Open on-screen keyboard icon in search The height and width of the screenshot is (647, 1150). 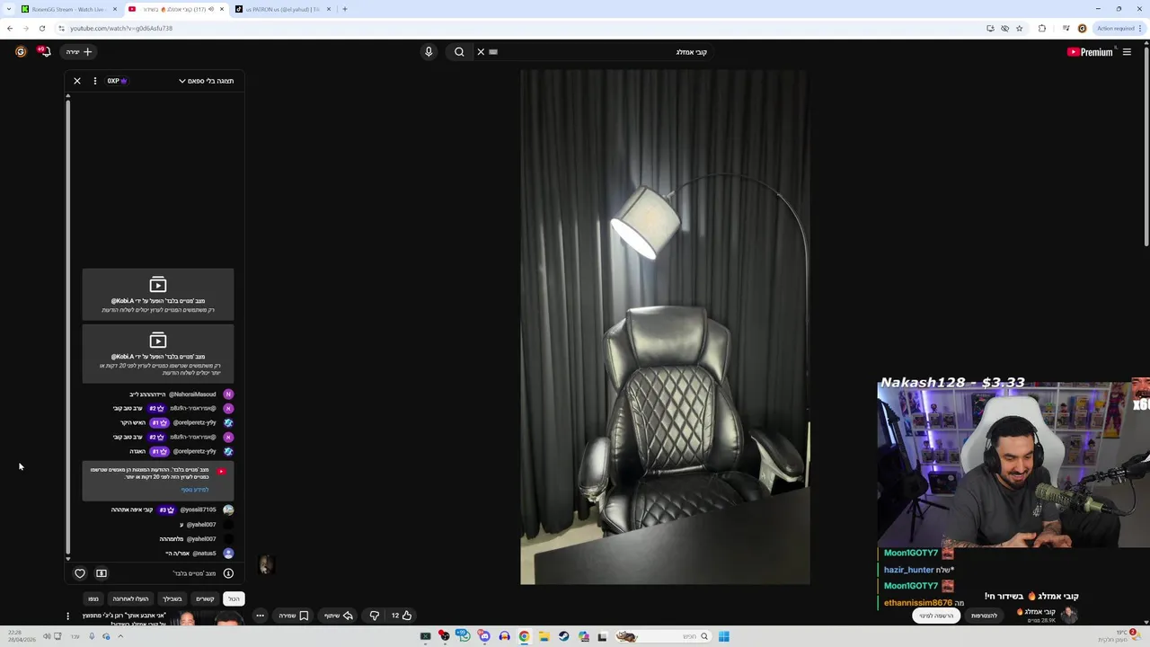pos(493,52)
